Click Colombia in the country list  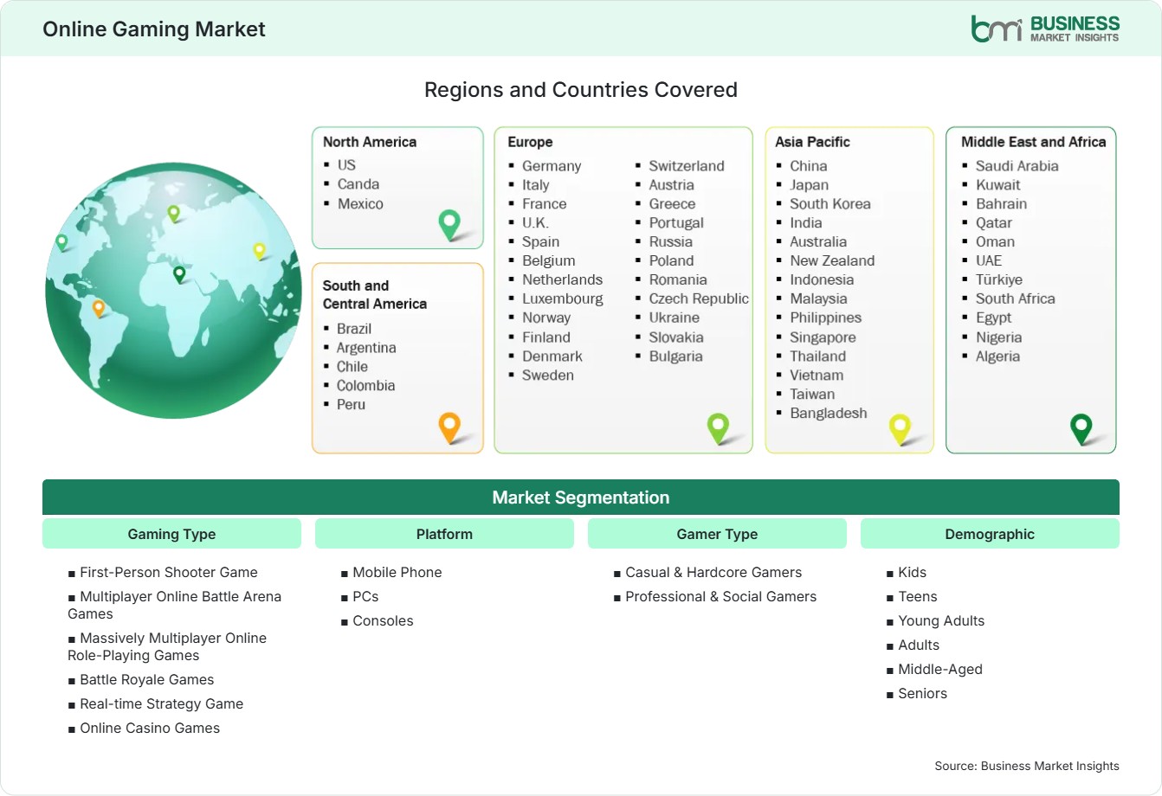coord(365,386)
